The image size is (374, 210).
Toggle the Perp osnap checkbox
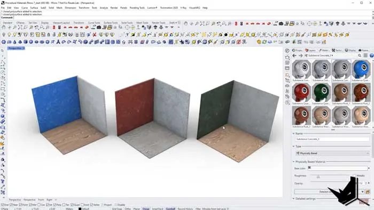pos(55,205)
